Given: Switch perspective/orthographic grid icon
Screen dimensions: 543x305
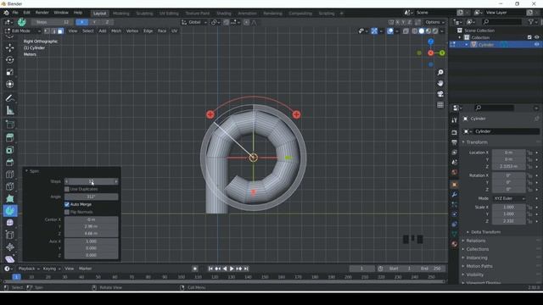Looking at the screenshot, I should coord(440,105).
